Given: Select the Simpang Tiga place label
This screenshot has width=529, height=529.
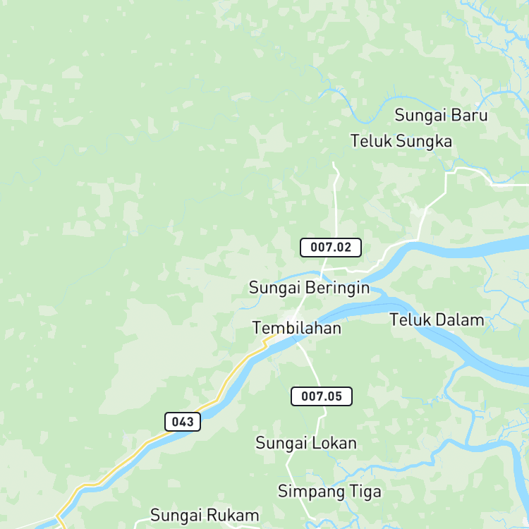Looking at the screenshot, I should click(x=329, y=492).
